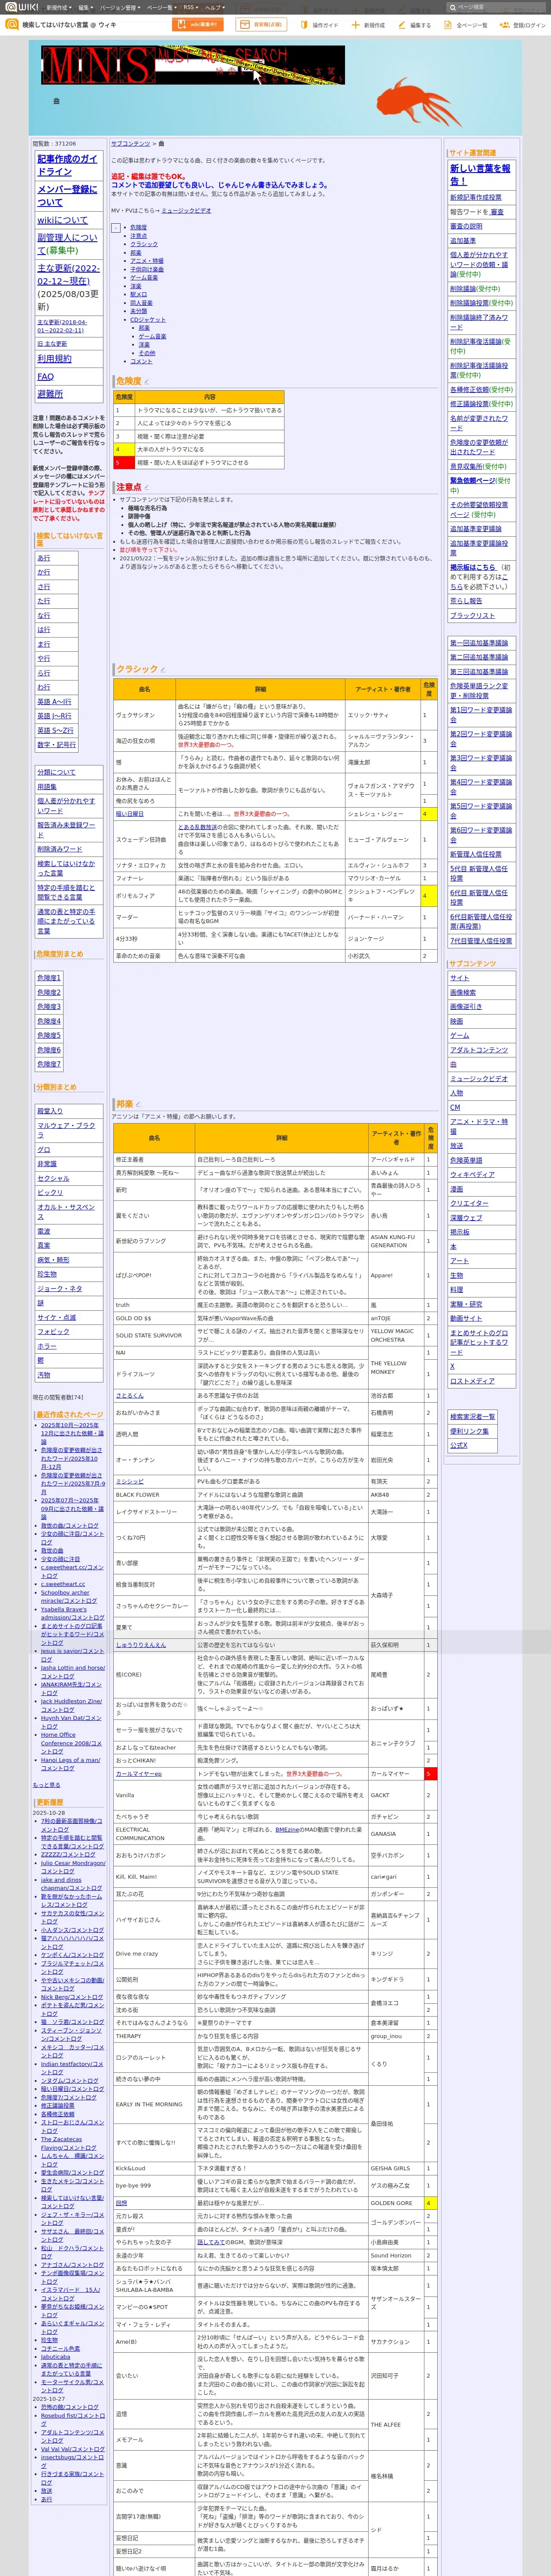This screenshot has width=551, height=2576.
Task: Open the ブラックリスト link in the right sidebar
Action: 472,616
